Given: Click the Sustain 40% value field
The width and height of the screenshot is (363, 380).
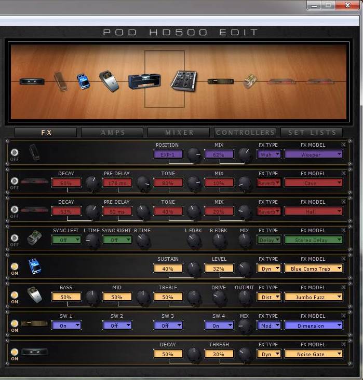Looking at the screenshot, I should pyautogui.click(x=168, y=269).
